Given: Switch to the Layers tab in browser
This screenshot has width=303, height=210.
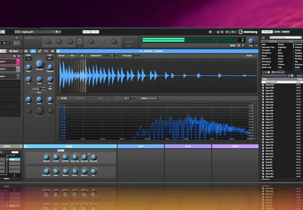Looking at the screenshot, I should click(x=277, y=32).
